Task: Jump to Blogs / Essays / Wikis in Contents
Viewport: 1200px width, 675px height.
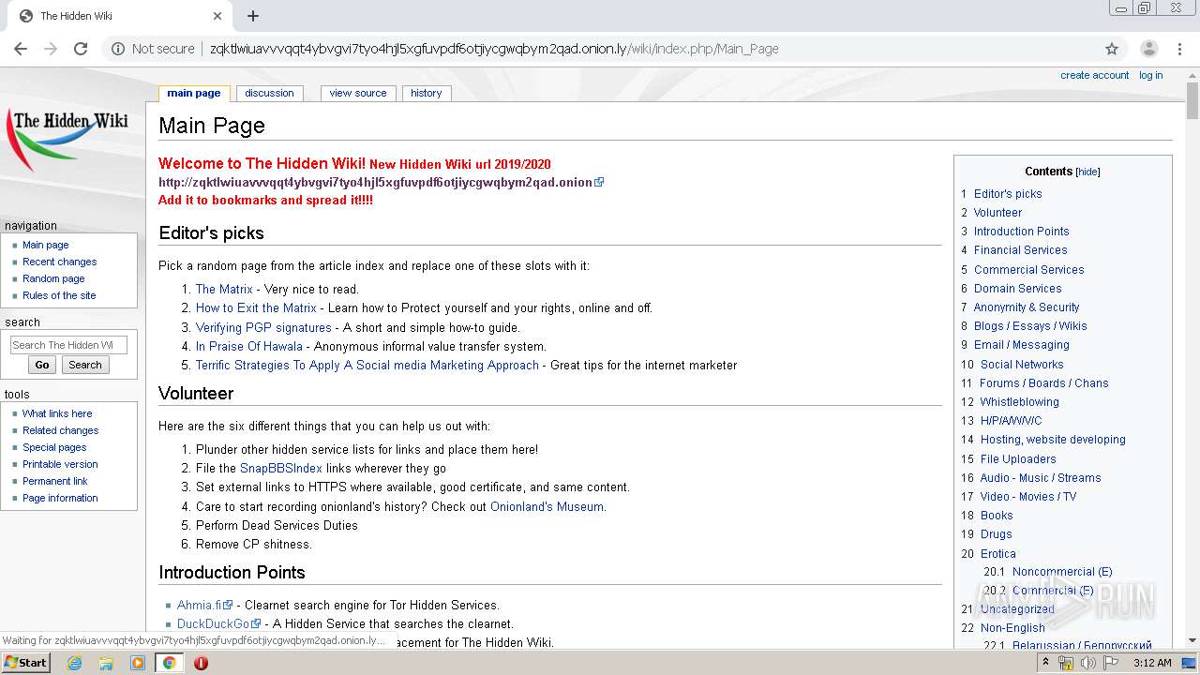Action: click(x=1030, y=326)
